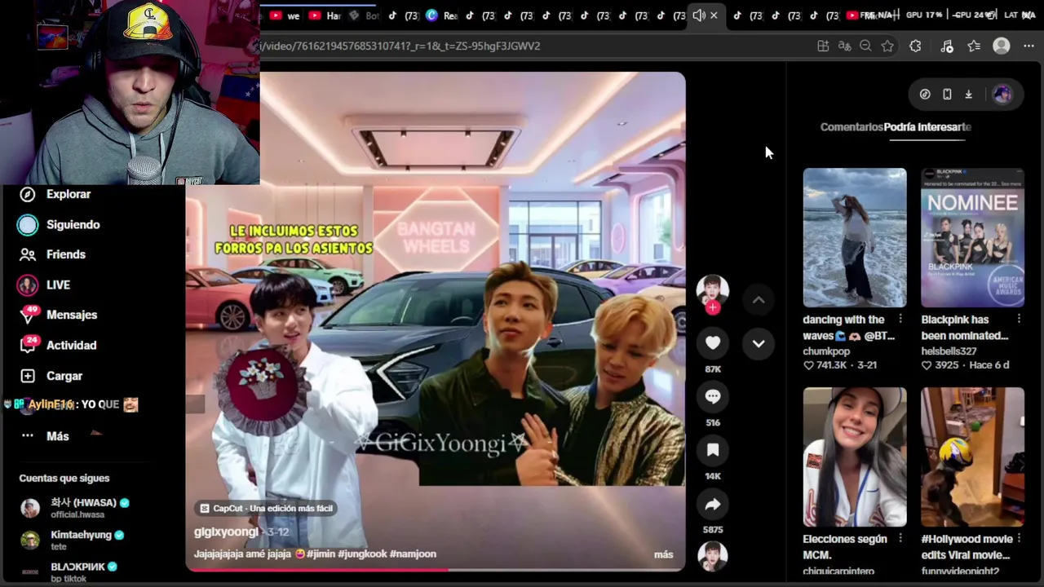Open the browser zoom magnifier icon
Viewport: 1044px width, 587px height.
pyautogui.click(x=866, y=46)
